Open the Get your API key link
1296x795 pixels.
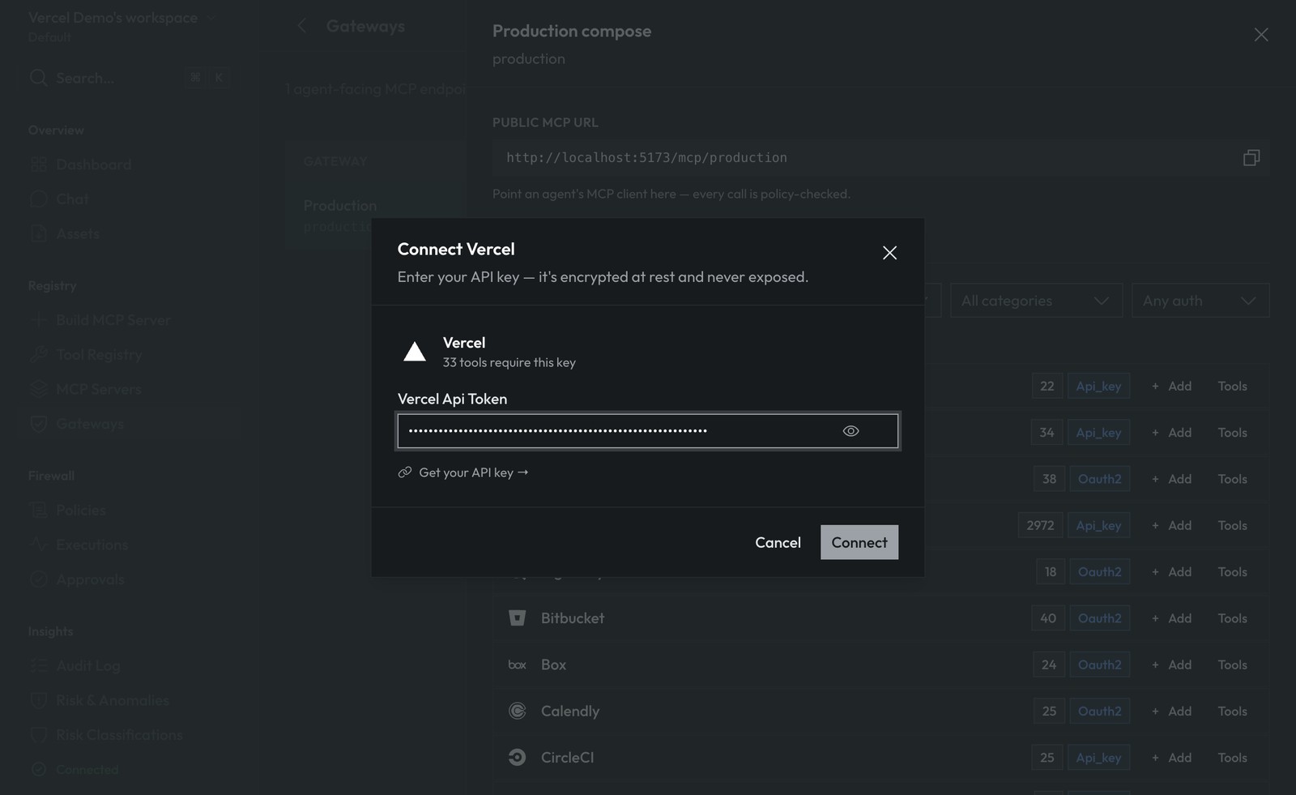coord(463,472)
